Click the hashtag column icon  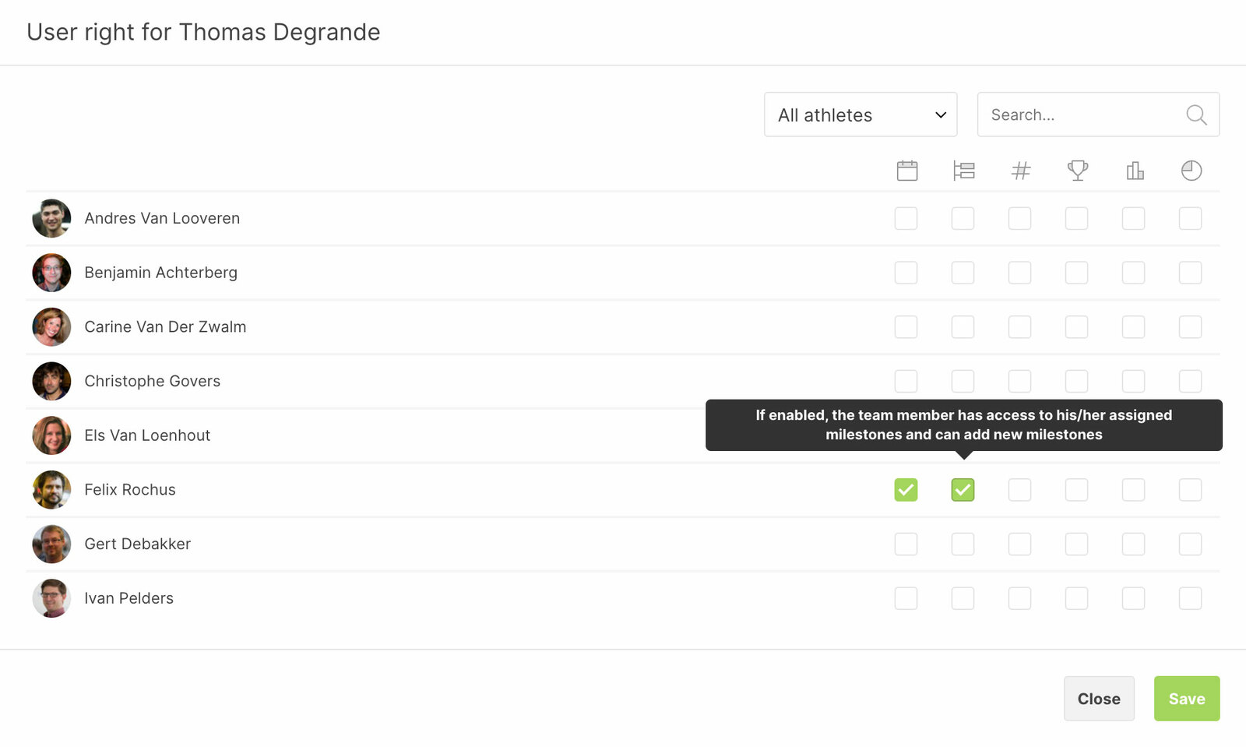coord(1020,171)
